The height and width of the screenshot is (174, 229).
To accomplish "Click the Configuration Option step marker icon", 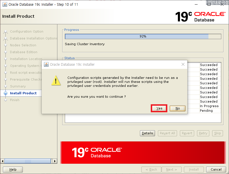I will pos(5,31).
